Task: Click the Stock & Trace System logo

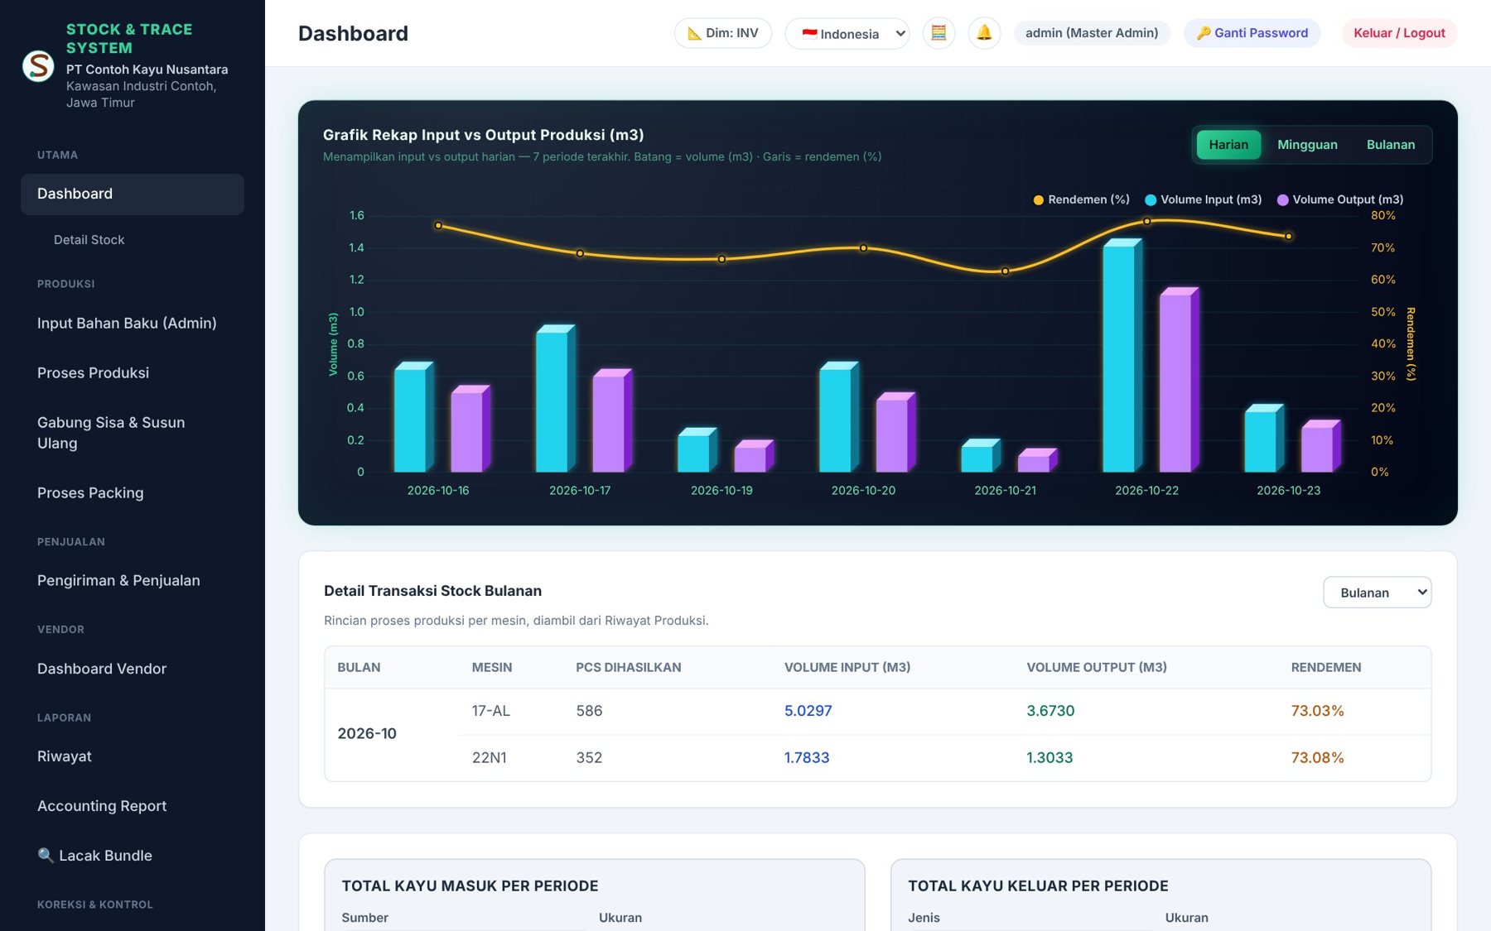Action: [38, 65]
